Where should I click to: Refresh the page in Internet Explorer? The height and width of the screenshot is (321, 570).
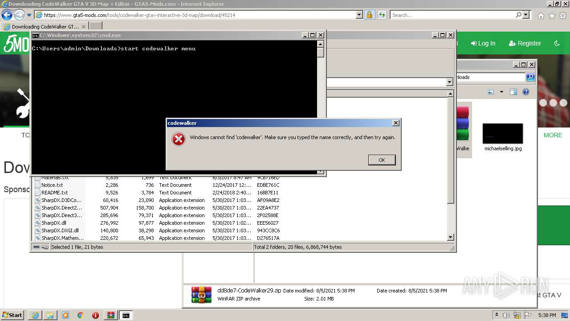[x=382, y=15]
